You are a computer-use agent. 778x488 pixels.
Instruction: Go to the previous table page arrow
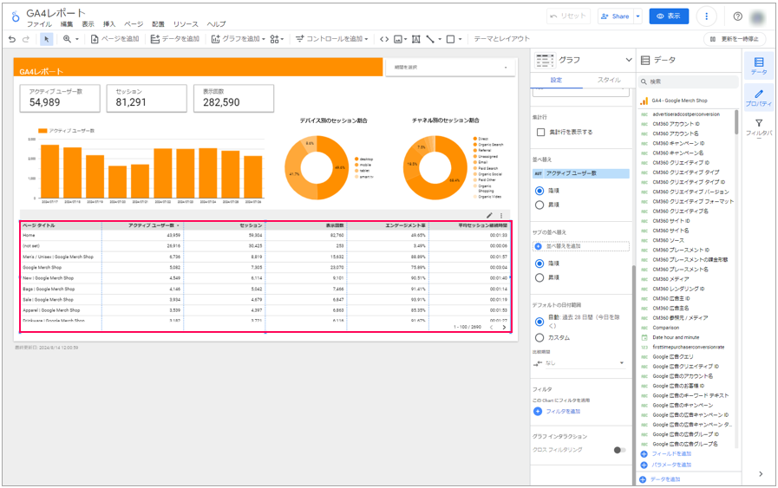click(x=492, y=328)
